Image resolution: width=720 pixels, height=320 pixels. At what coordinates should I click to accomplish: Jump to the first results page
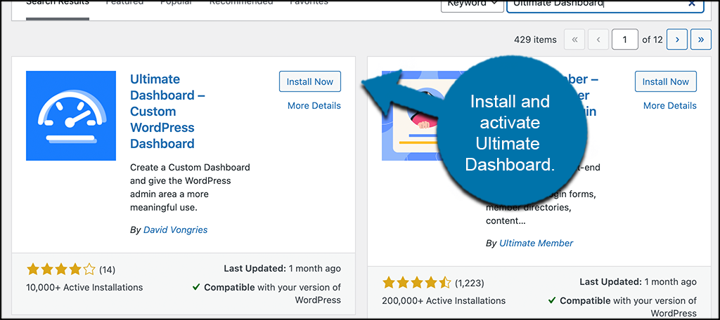pos(574,40)
